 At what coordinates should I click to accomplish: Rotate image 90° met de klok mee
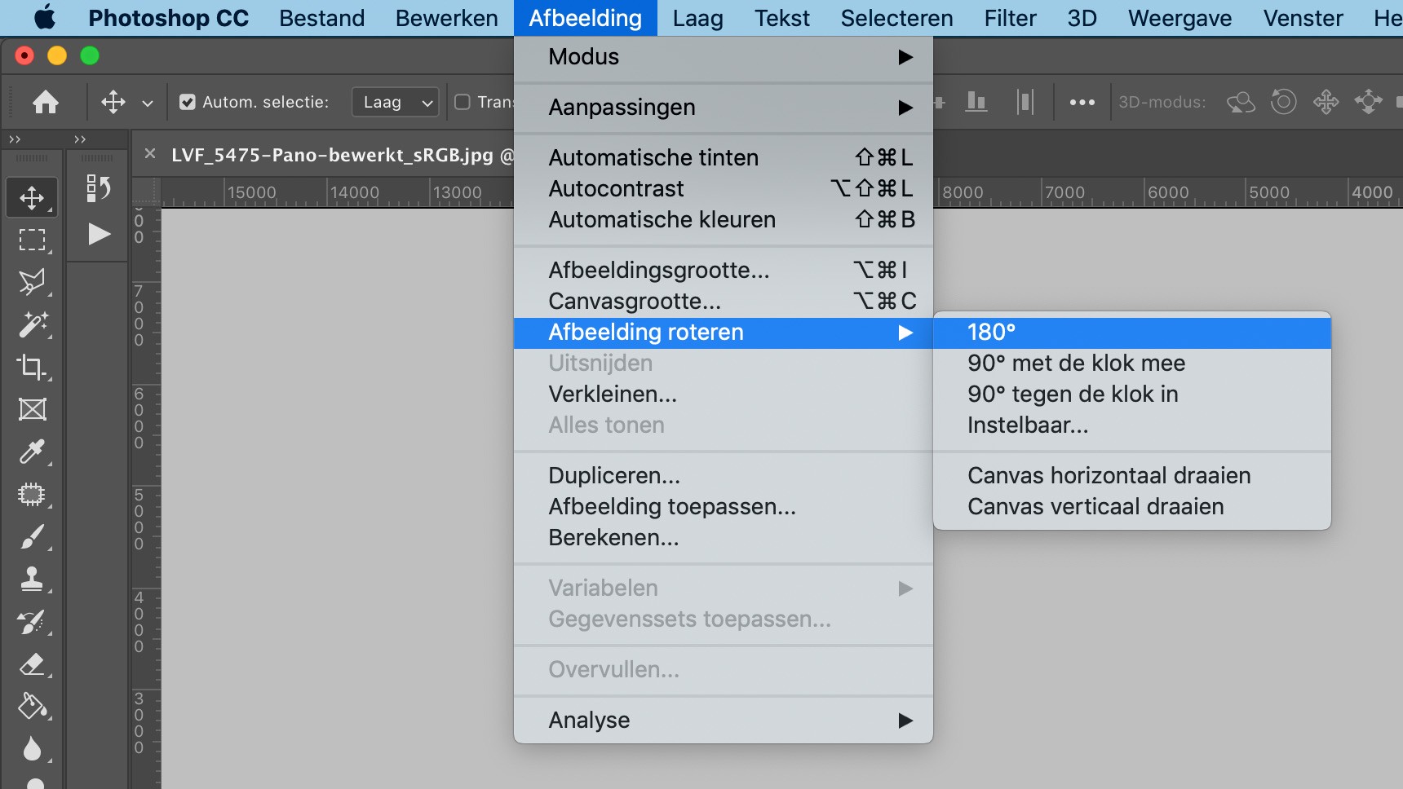click(1076, 364)
